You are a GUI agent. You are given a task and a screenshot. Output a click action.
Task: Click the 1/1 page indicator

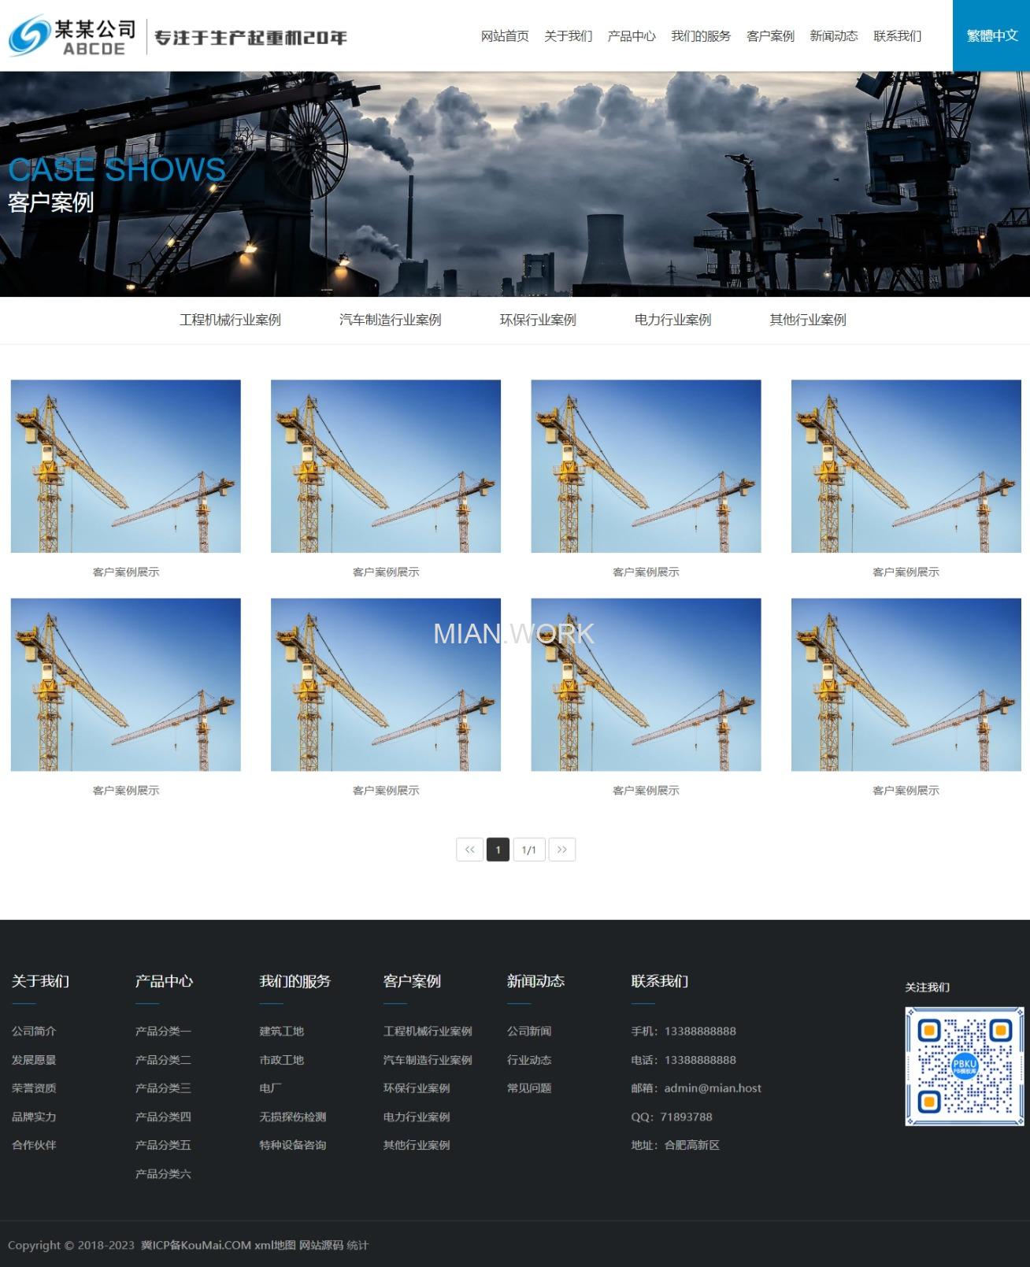tap(529, 850)
